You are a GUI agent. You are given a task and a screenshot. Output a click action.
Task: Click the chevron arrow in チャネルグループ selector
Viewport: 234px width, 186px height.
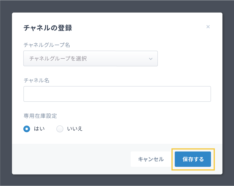click(150, 59)
